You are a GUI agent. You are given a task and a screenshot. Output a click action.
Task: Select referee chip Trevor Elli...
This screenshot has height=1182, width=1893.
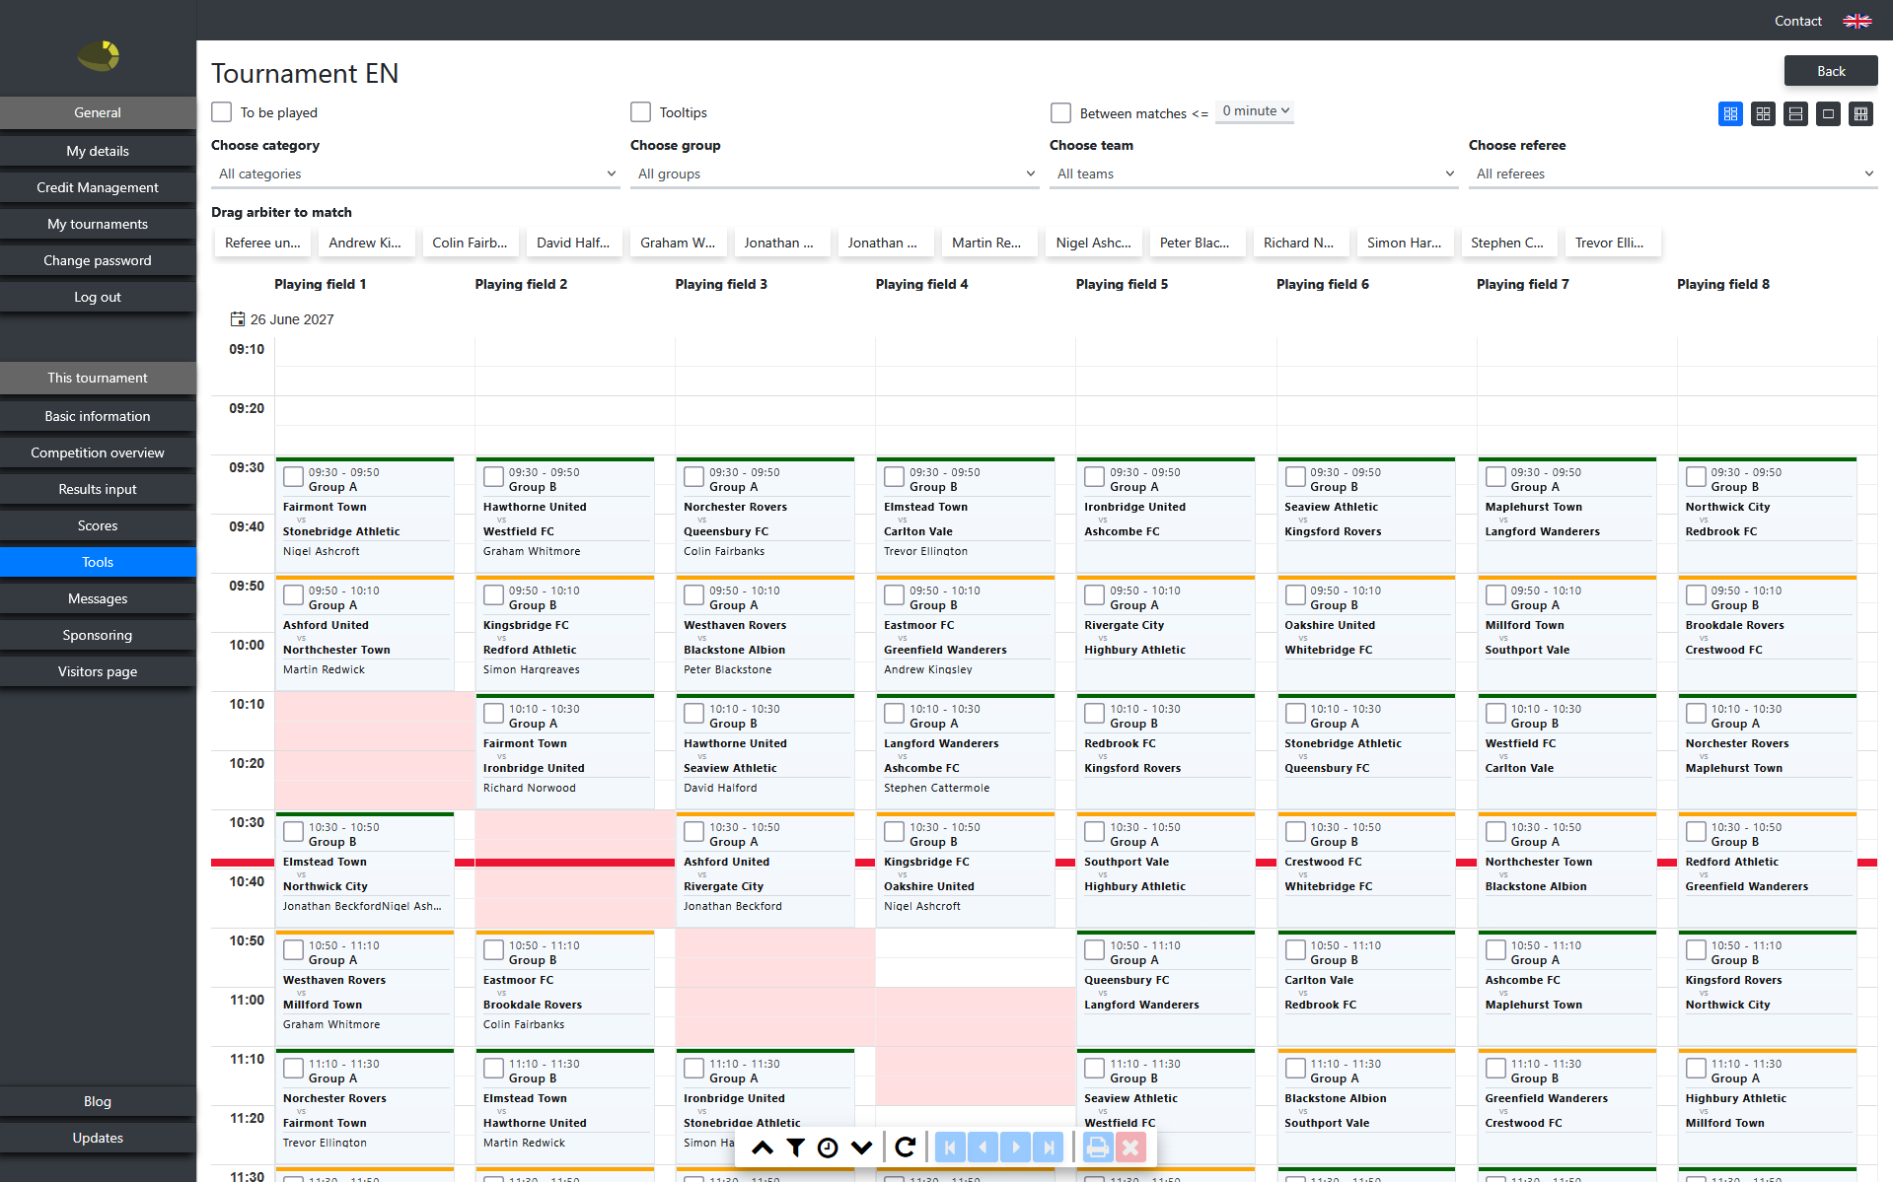(1611, 243)
